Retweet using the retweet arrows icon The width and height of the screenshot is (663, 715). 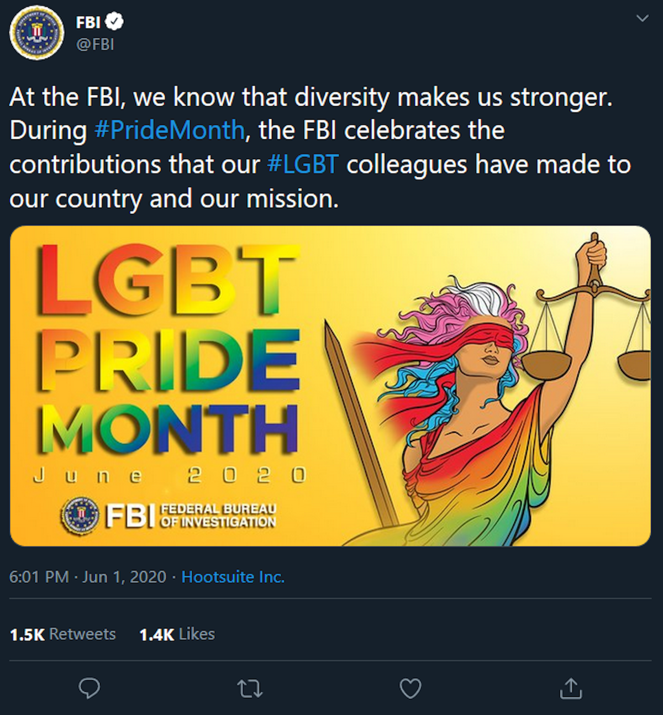[249, 688]
